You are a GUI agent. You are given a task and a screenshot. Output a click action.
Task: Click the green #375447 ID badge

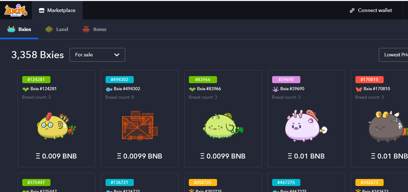click(36, 182)
